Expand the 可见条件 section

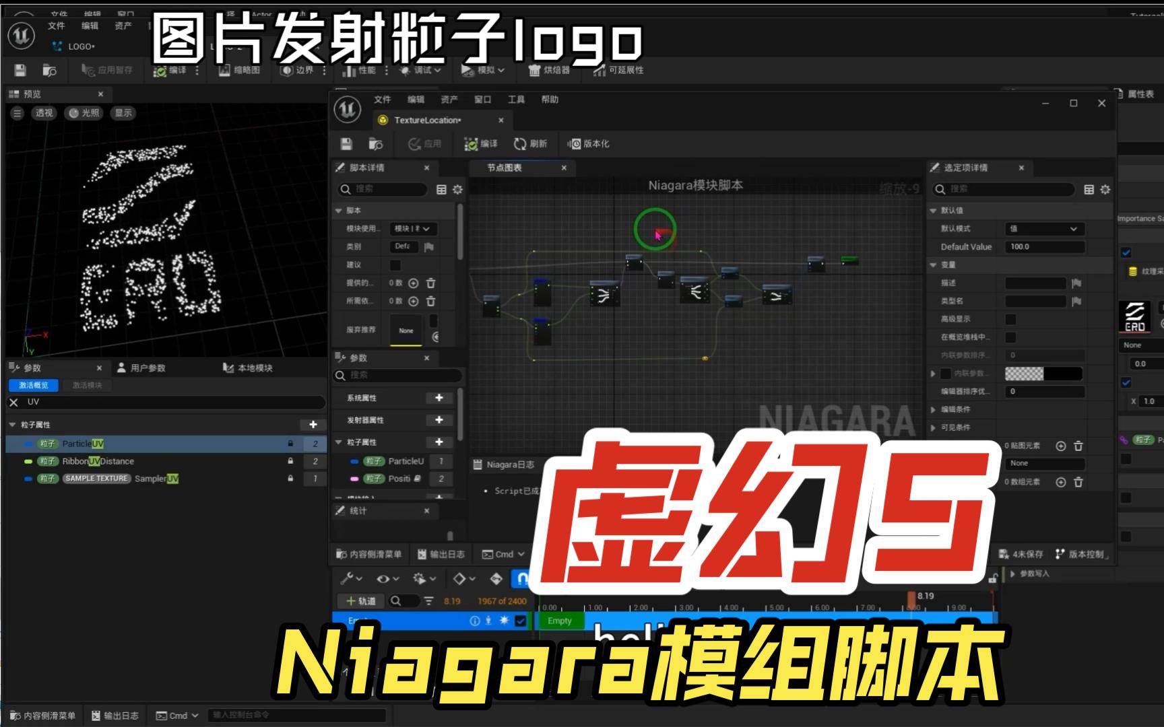[934, 427]
